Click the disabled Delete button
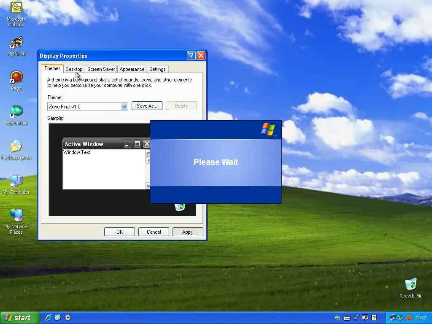432x324 pixels. coord(181,106)
